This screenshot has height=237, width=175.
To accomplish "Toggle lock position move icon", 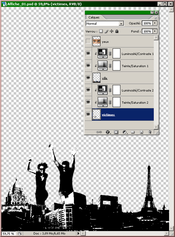I will point(112,31).
